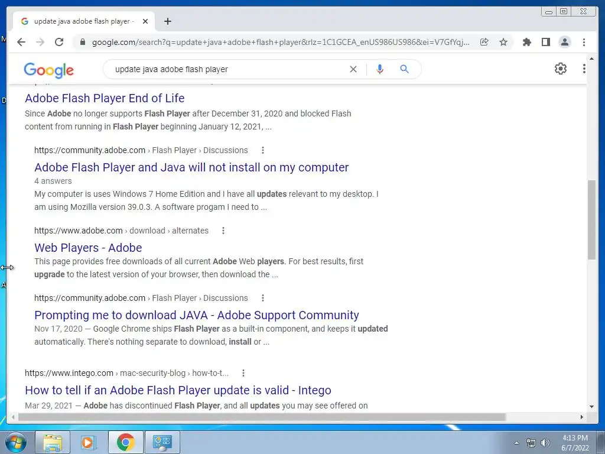The width and height of the screenshot is (605, 454).
Task: Open options for the Intego result
Action: click(243, 373)
